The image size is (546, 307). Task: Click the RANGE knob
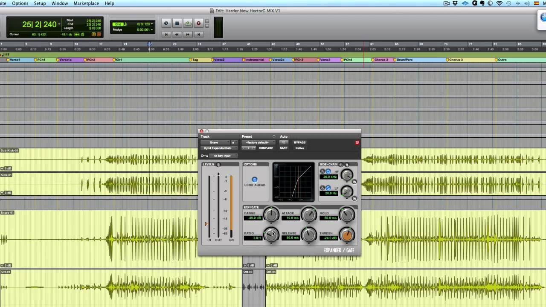click(271, 215)
